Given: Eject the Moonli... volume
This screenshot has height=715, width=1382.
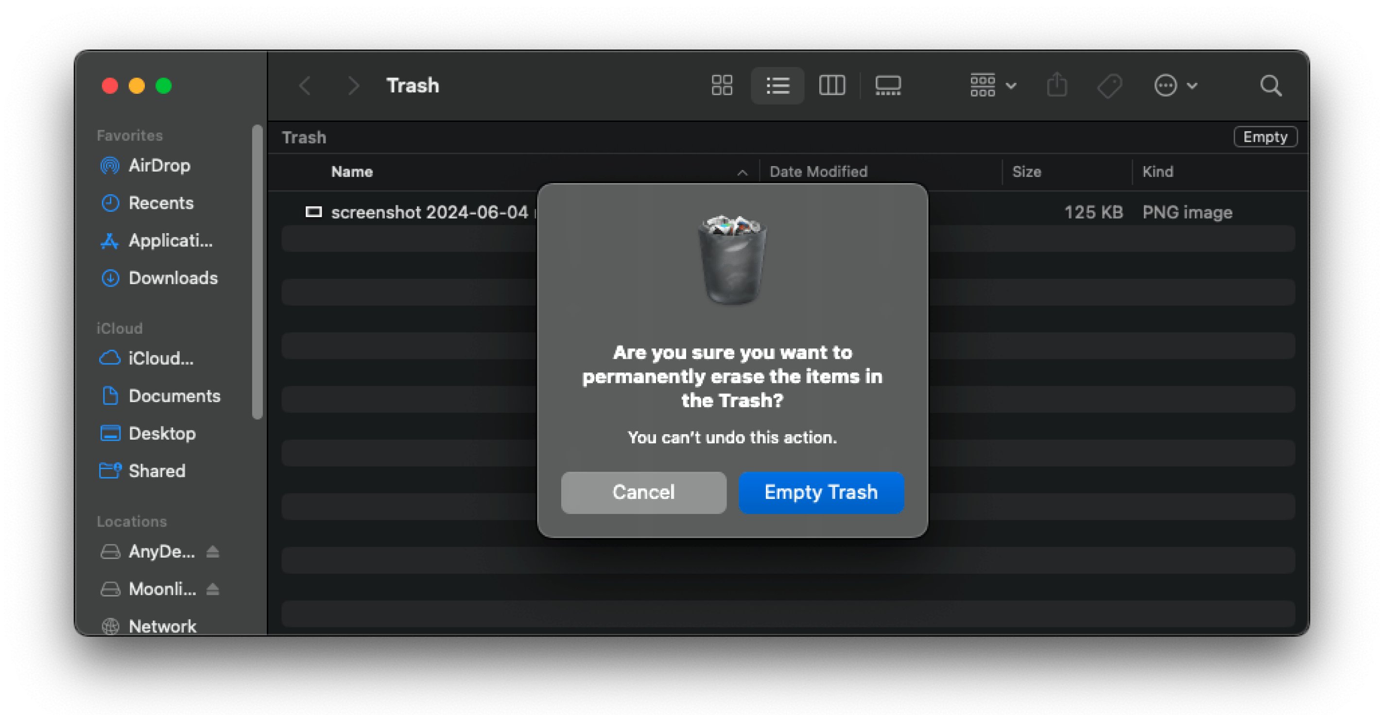Looking at the screenshot, I should (212, 589).
